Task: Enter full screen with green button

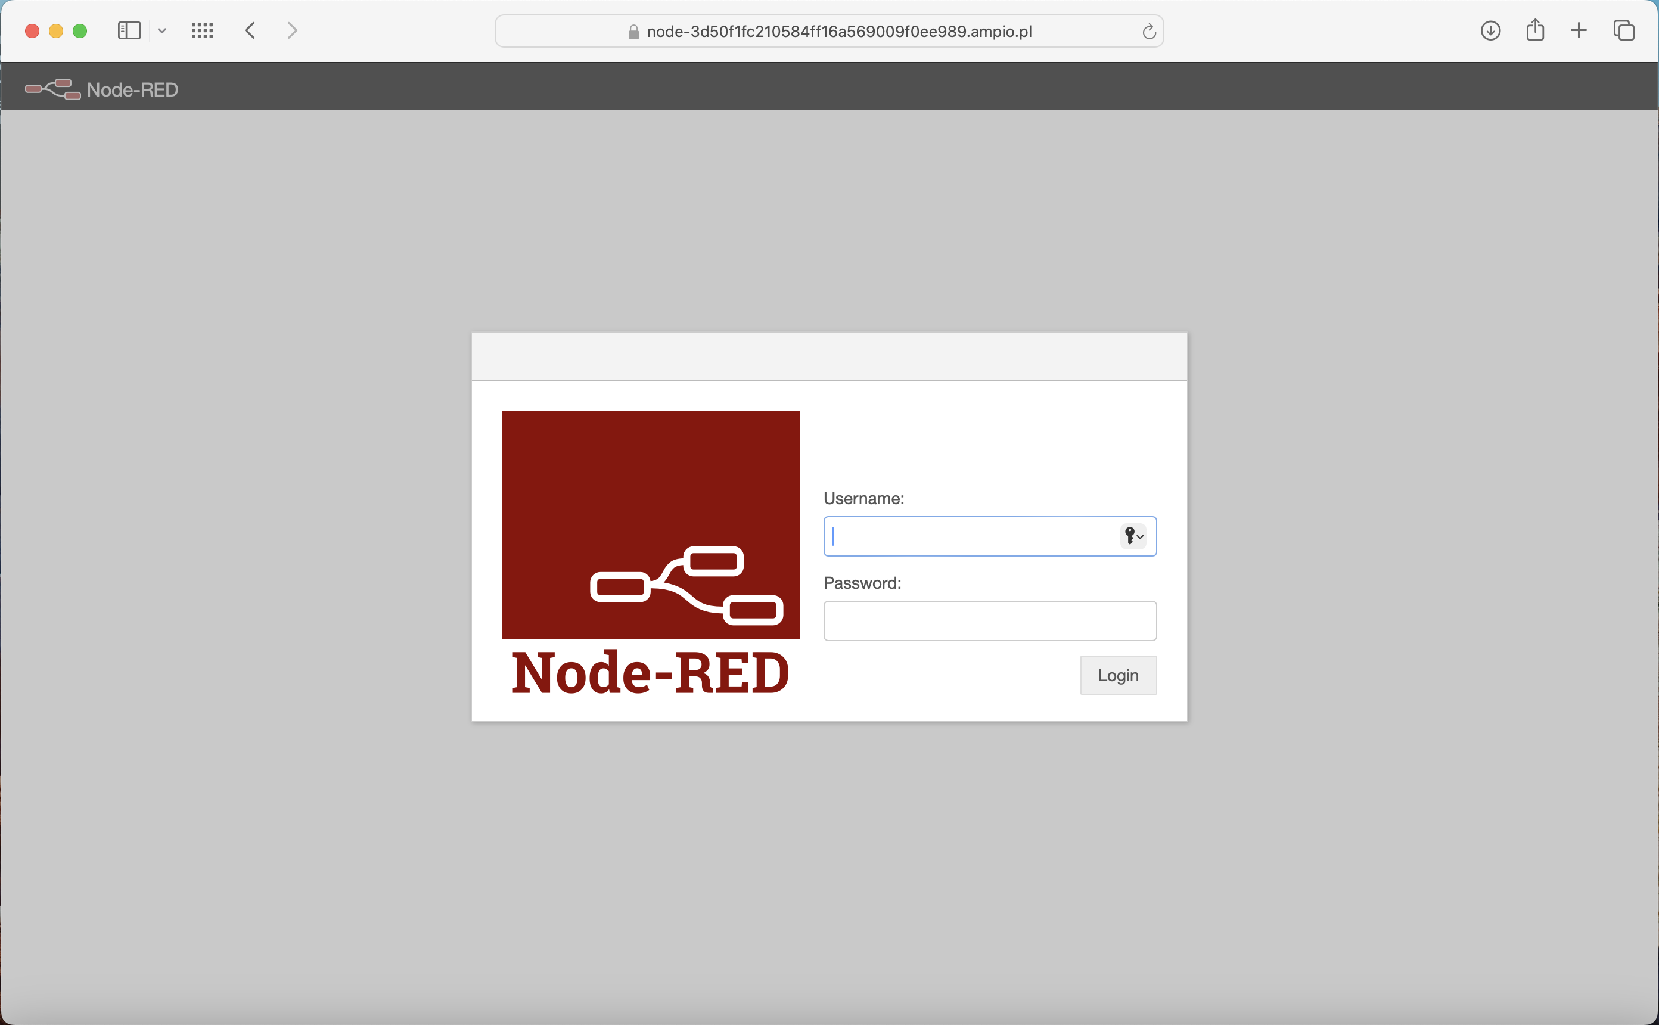Action: click(80, 31)
